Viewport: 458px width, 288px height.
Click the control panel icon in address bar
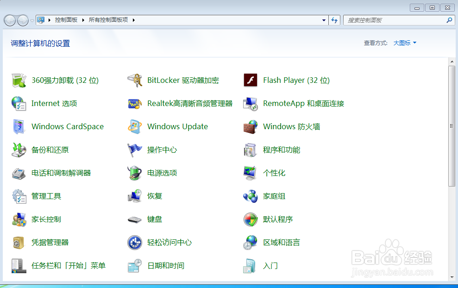(41, 20)
